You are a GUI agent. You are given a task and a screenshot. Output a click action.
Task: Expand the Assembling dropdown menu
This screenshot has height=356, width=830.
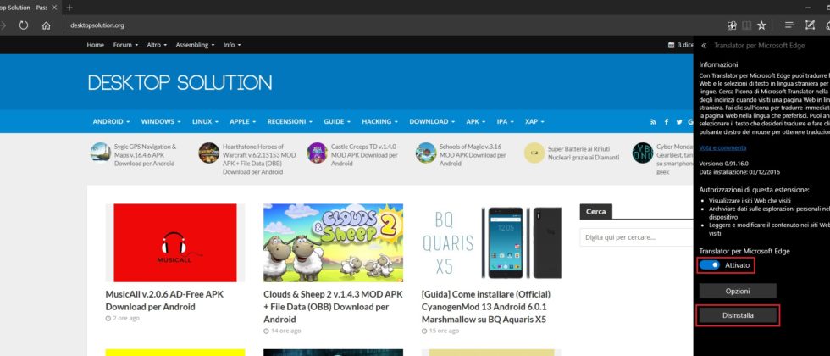[x=196, y=45]
